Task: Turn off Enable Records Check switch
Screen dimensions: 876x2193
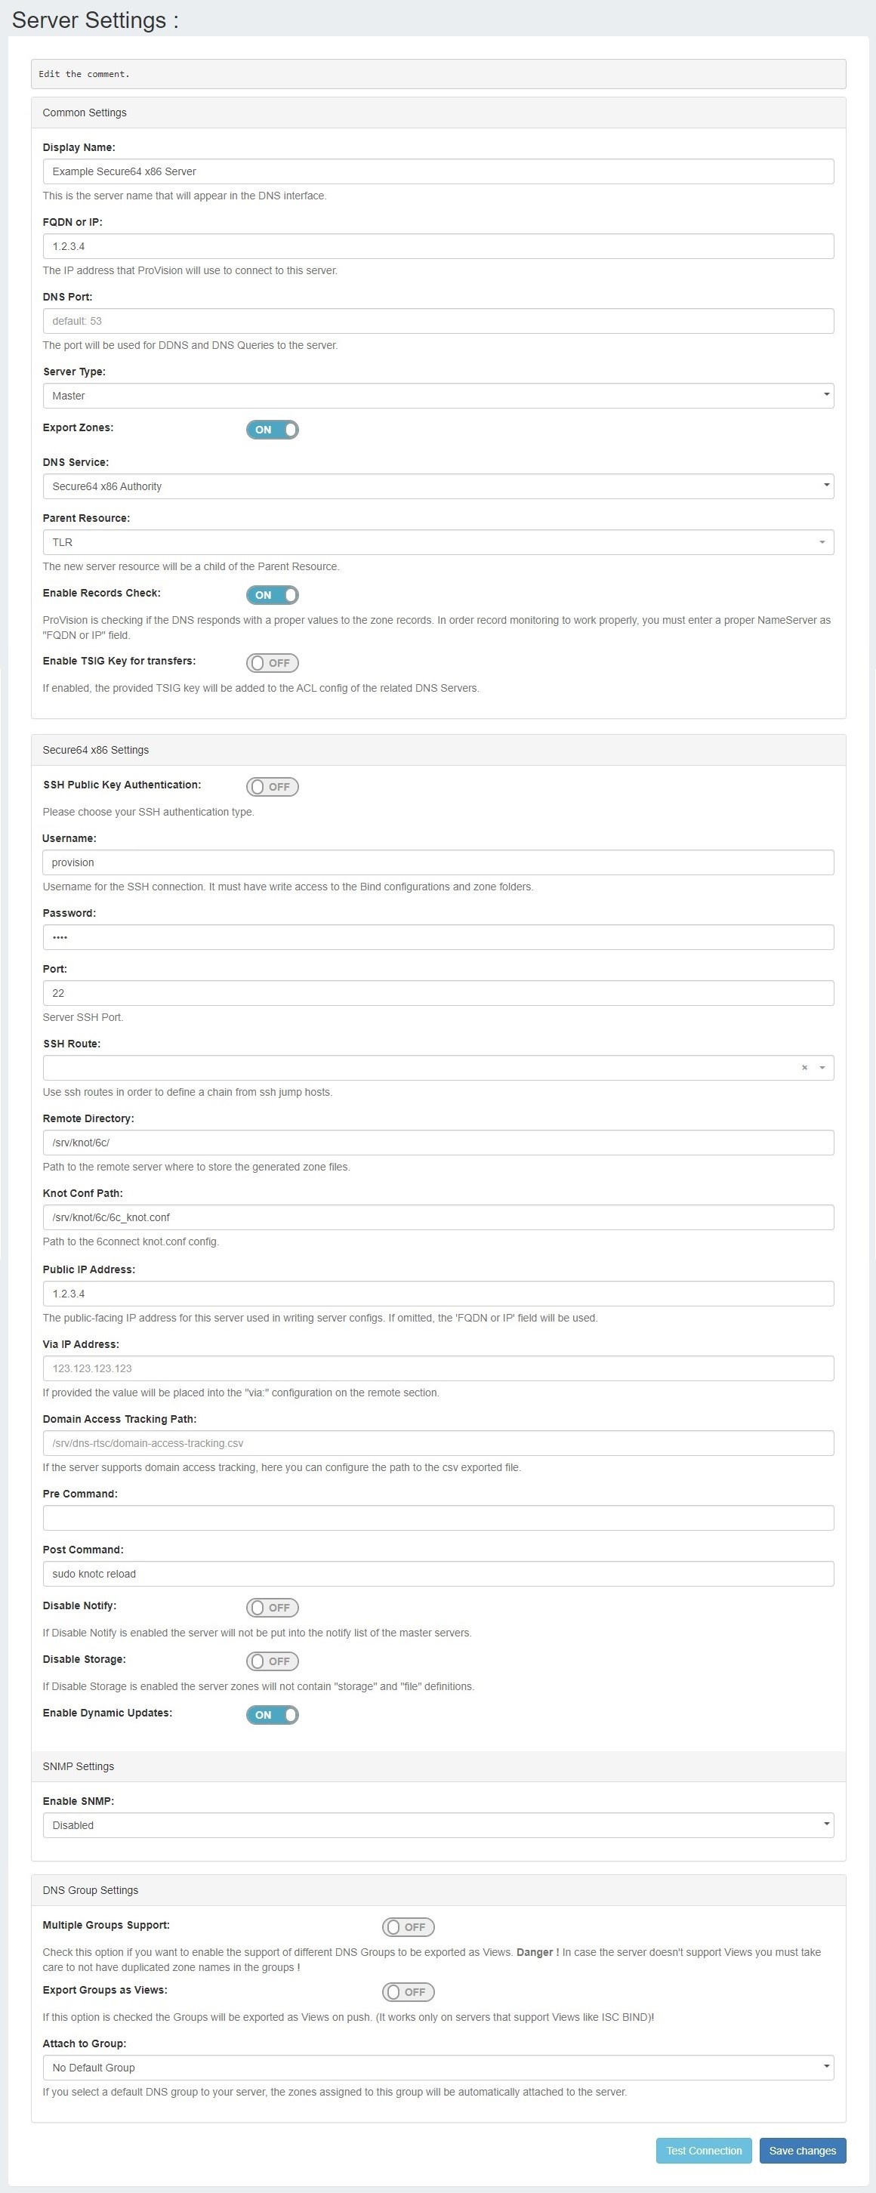Action: coord(273,595)
